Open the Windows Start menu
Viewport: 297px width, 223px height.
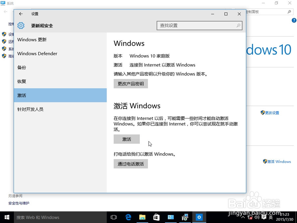point(7,217)
